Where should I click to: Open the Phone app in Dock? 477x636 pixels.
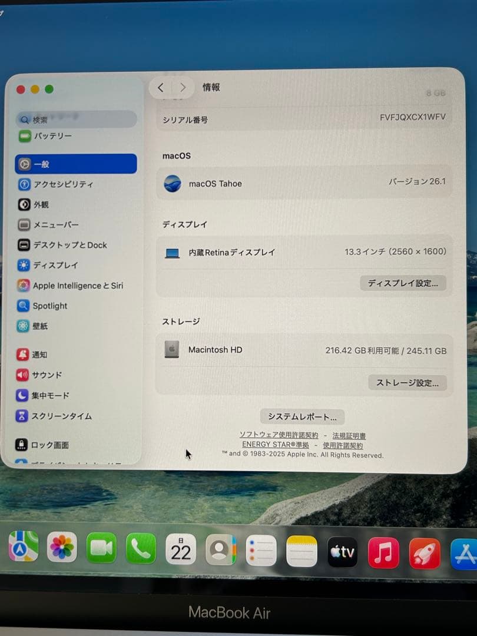pyautogui.click(x=141, y=549)
